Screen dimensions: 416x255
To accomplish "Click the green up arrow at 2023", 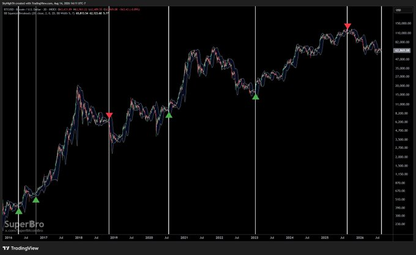I will tap(256, 97).
